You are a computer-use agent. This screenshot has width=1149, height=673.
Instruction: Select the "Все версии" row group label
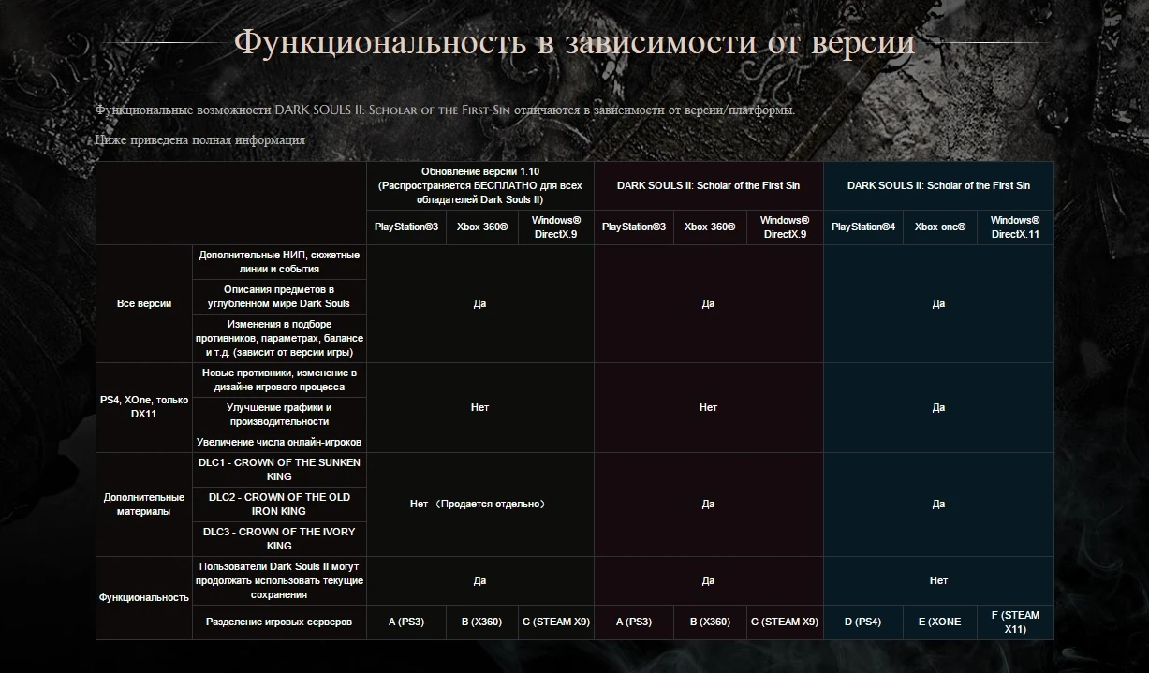144,303
